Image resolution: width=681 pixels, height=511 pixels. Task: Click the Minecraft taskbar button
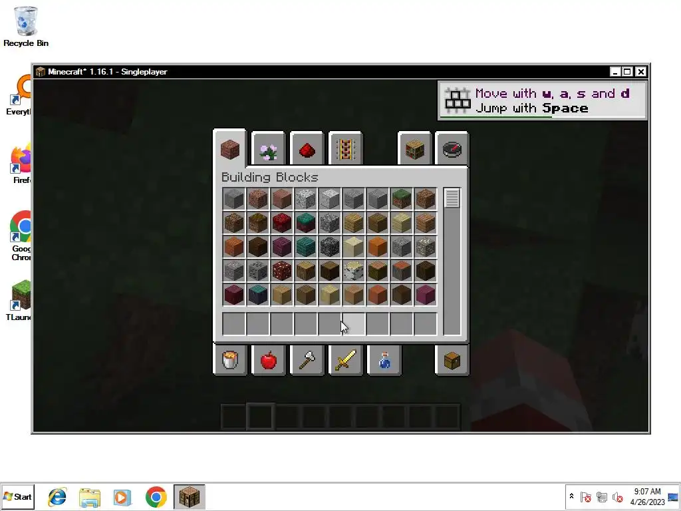(190, 496)
